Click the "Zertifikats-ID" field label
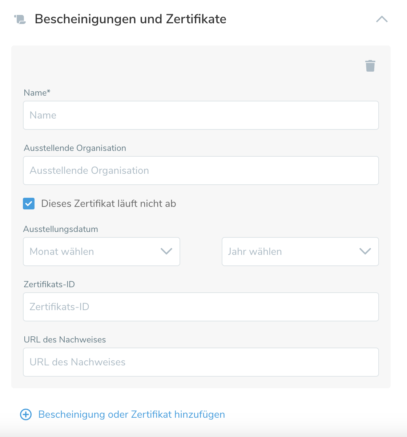Image resolution: width=407 pixels, height=437 pixels. pos(49,284)
